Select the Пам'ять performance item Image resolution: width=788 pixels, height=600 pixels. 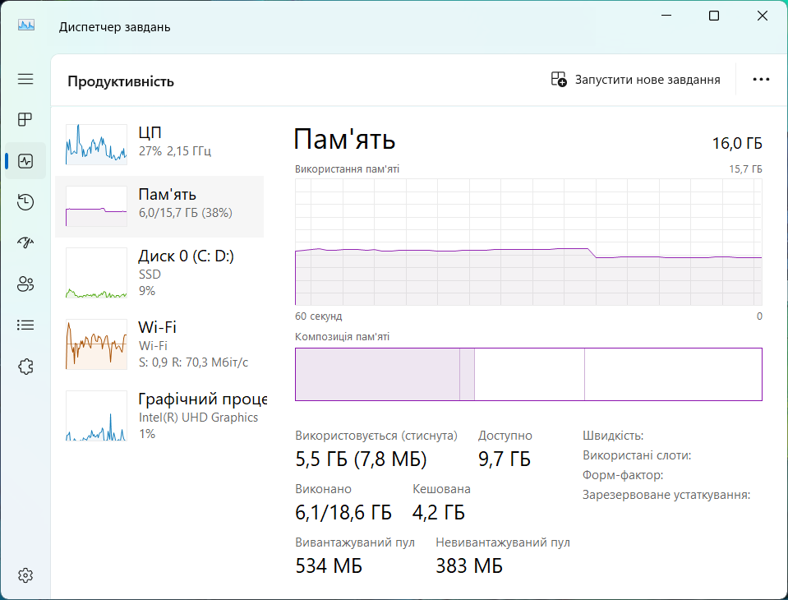click(160, 204)
